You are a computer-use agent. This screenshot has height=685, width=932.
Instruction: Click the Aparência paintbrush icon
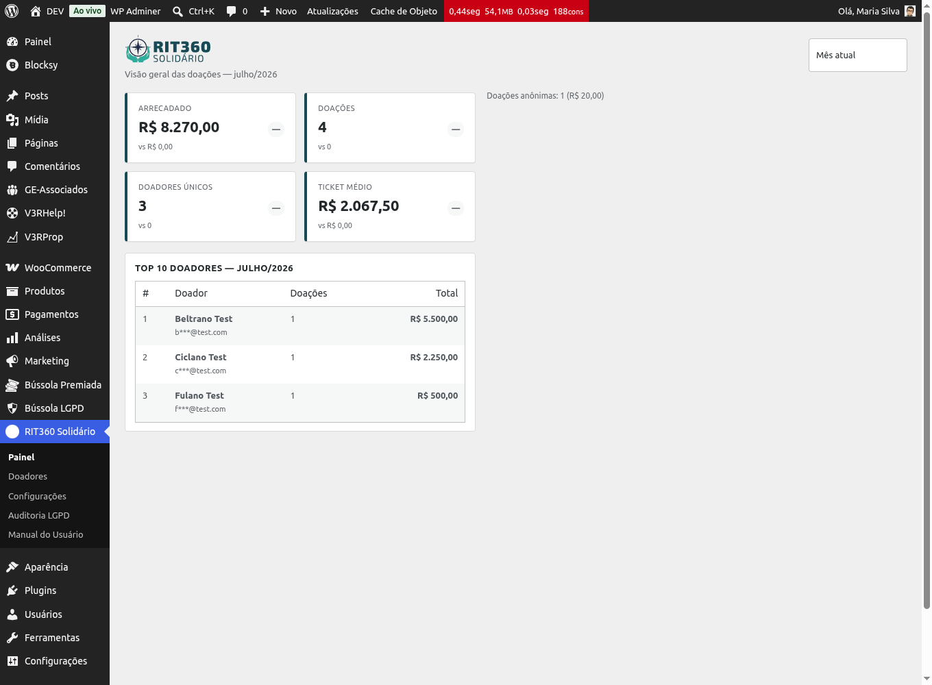[x=12, y=567]
